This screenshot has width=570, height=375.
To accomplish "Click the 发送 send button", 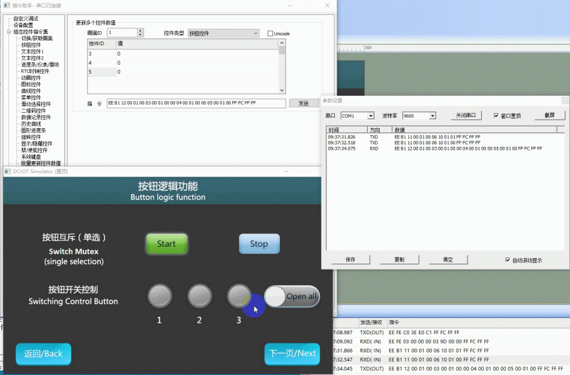I will point(304,104).
